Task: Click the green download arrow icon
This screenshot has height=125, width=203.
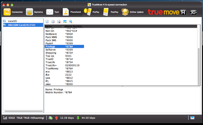Action: (x=78, y=118)
